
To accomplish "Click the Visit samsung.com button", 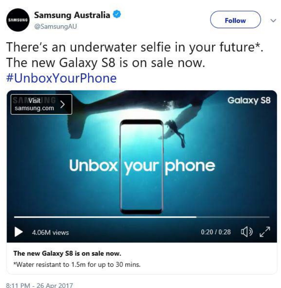I will point(41,104).
